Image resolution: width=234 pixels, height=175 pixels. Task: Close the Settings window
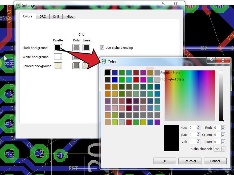coord(175,4)
